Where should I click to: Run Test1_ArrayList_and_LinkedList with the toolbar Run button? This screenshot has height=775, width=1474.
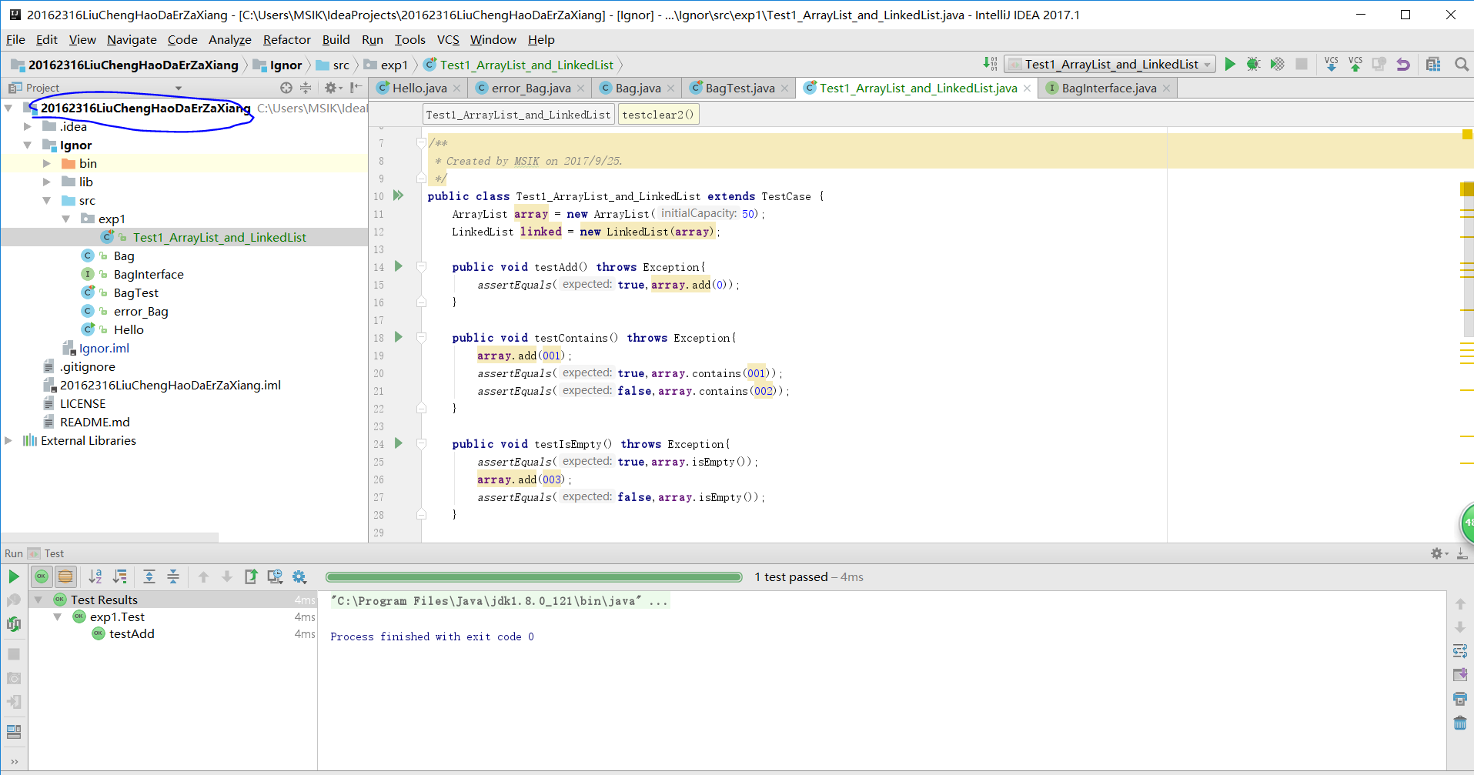tap(1229, 64)
